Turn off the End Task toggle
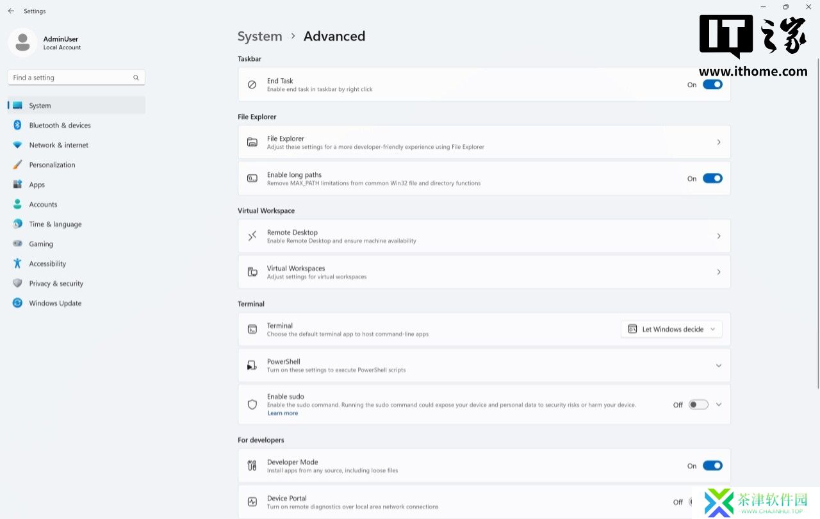Viewport: 820px width, 519px height. (x=712, y=85)
